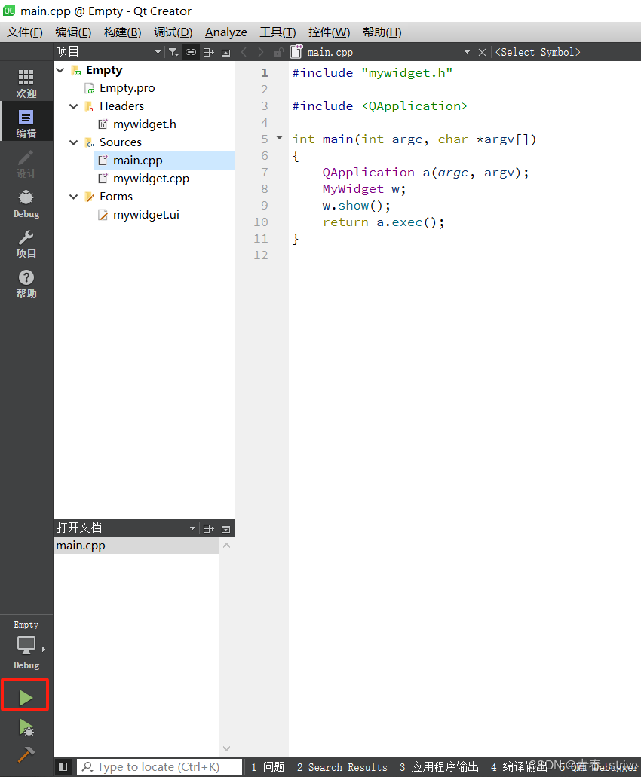Open the Help (帮助) menu in menubar
The image size is (641, 777).
pos(382,32)
